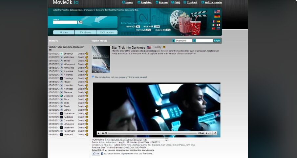Viewport: 297px width, 158px height.
Task: Click the large play overlay on video
Action: 157,111
